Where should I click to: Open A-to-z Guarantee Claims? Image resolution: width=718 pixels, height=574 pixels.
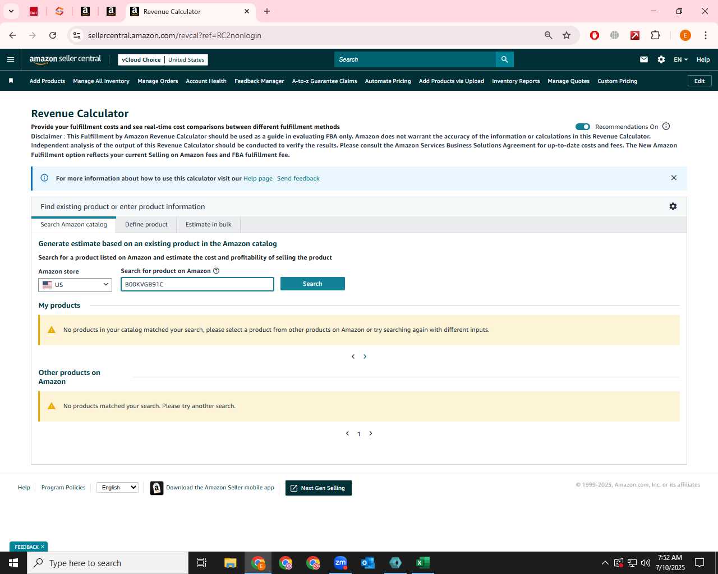click(x=324, y=81)
